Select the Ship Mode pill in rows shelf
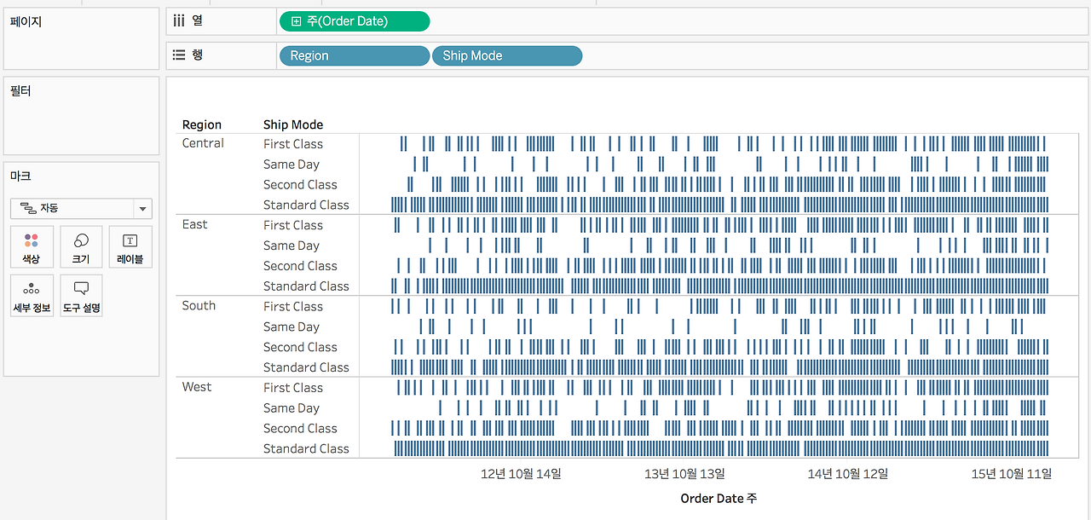 coord(507,55)
